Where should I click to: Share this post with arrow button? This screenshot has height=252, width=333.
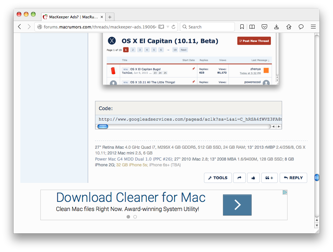(239, 178)
